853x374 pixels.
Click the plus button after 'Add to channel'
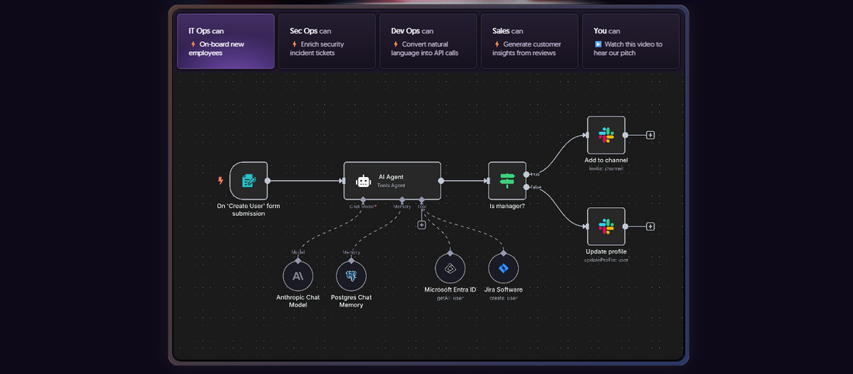(x=651, y=135)
